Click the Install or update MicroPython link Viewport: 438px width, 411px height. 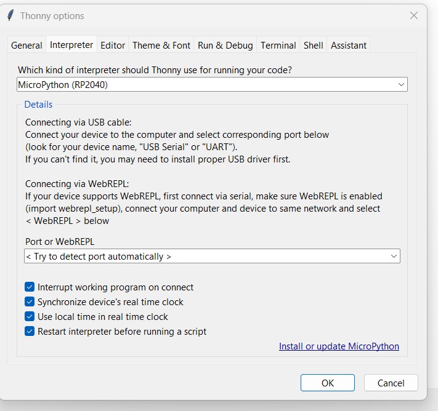(x=339, y=346)
